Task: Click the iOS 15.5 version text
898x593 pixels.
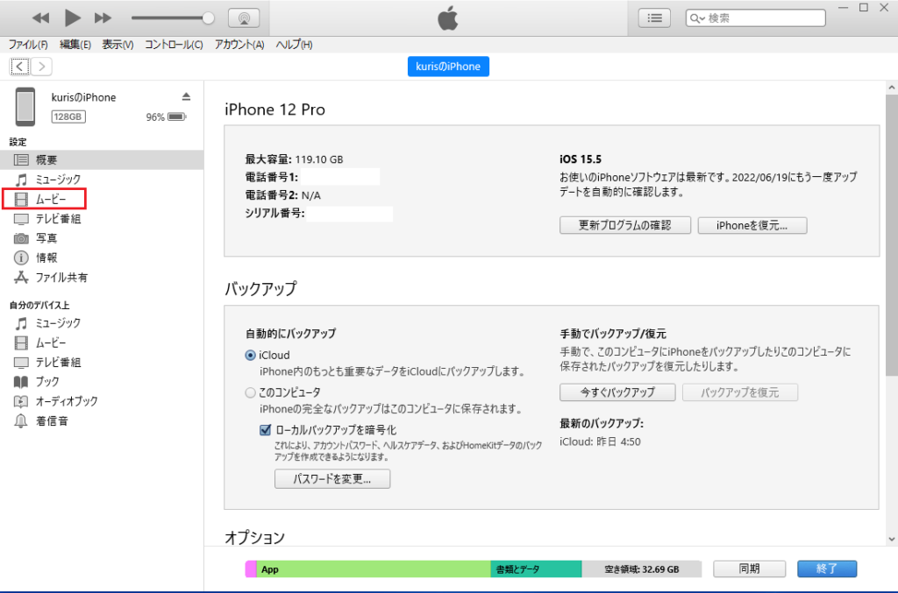Action: [x=581, y=159]
